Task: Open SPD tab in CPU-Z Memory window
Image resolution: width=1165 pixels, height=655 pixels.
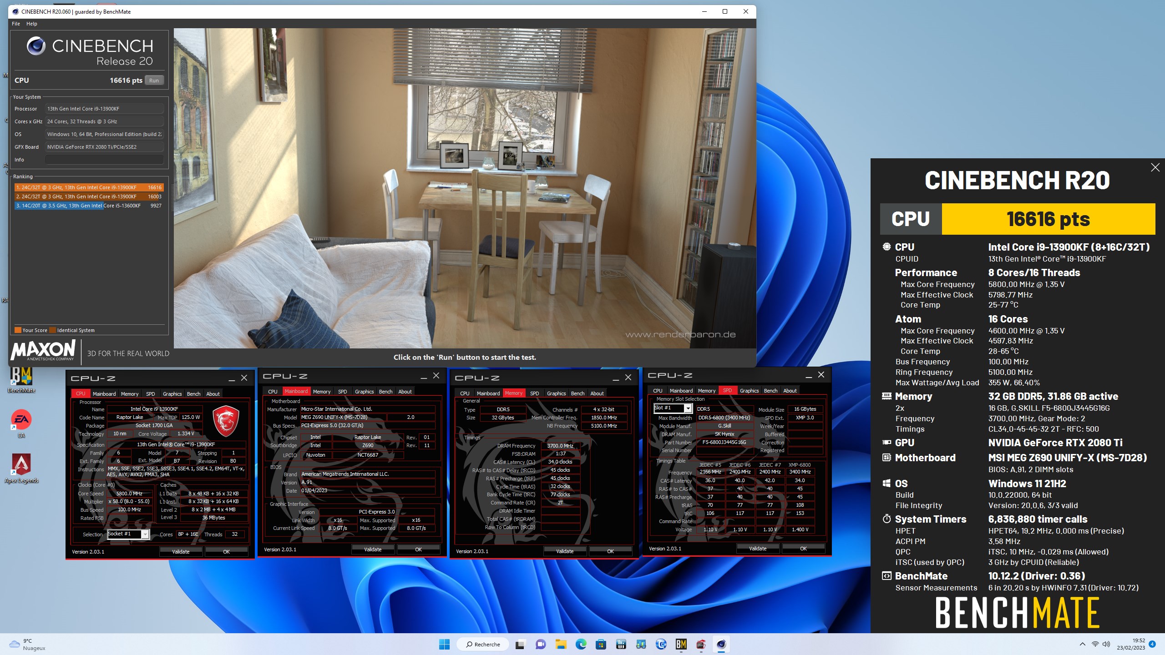Action: point(535,393)
